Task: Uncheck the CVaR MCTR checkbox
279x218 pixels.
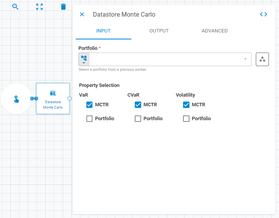Action: [x=138, y=105]
